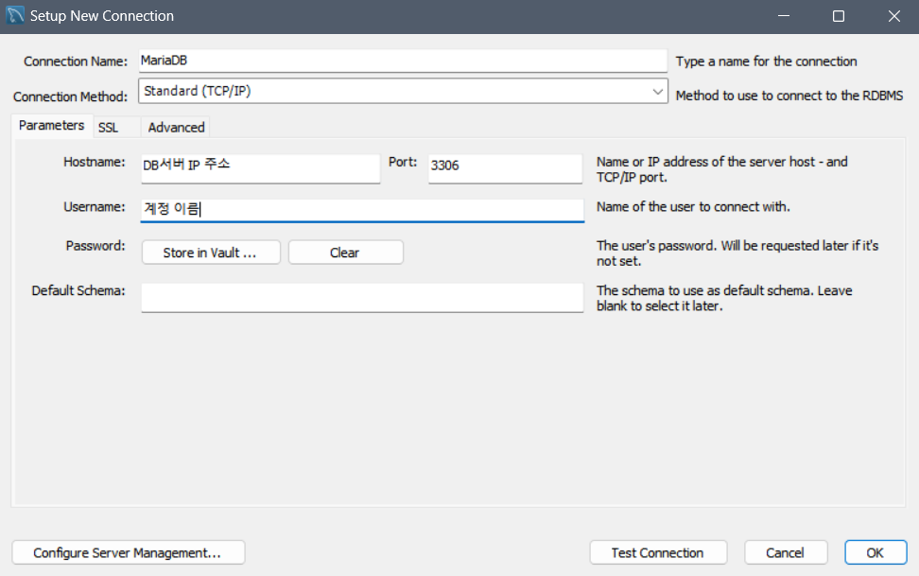
Task: Clear the stored password with Clear
Action: 345,253
